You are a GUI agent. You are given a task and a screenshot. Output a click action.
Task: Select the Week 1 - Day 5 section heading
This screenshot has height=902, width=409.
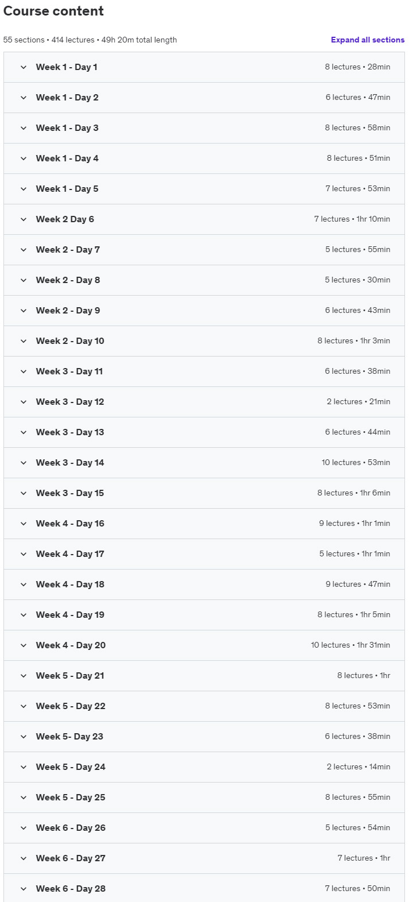click(x=67, y=189)
